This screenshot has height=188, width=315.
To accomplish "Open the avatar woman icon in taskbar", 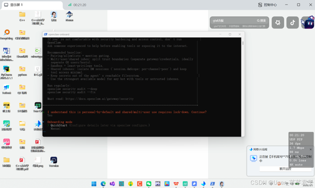I will (222, 184).
